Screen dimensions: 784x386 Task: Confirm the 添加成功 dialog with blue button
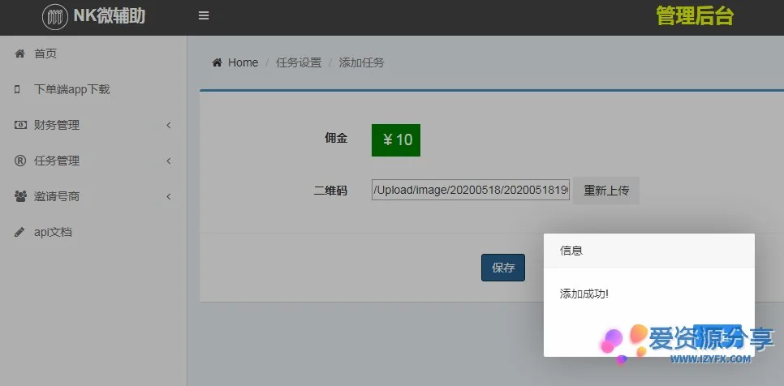[717, 336]
